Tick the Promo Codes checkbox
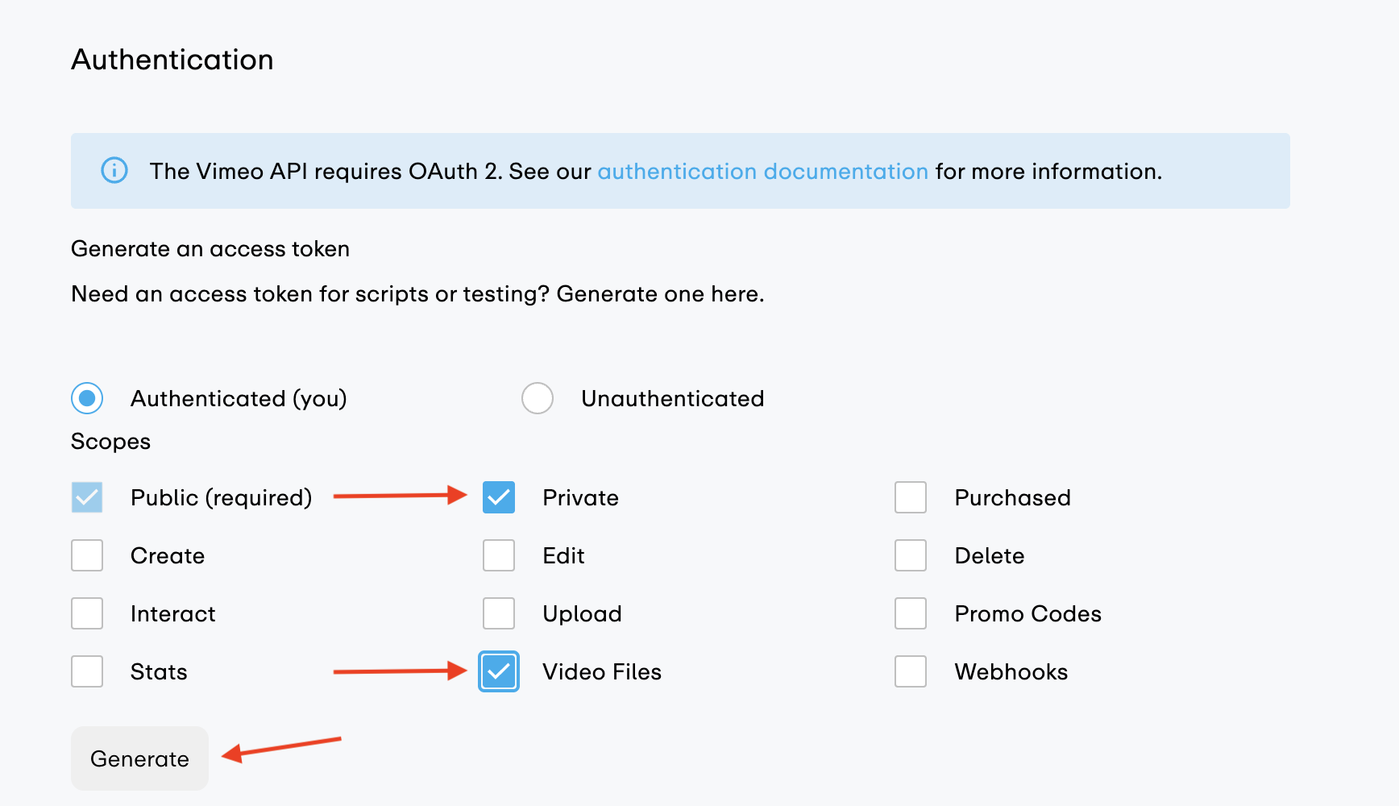This screenshot has height=806, width=1399. 911,613
